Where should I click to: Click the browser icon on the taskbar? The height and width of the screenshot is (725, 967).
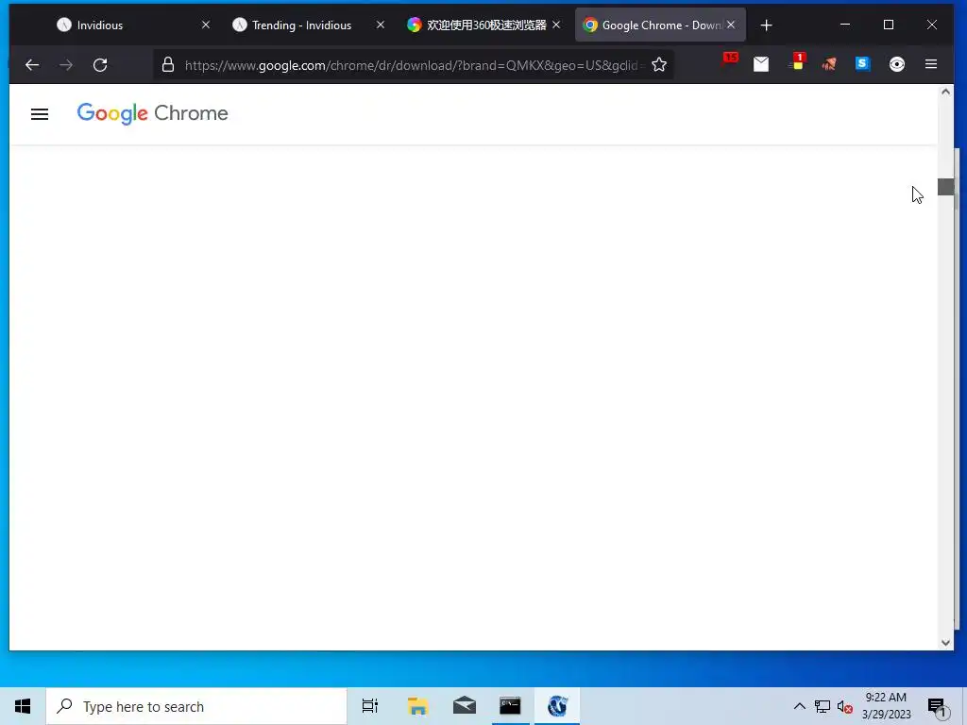tap(557, 706)
